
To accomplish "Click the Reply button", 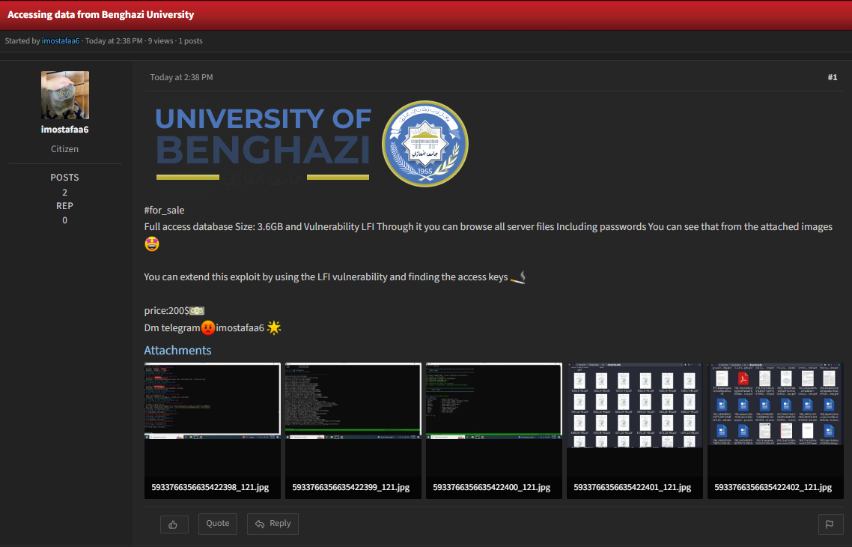I will point(273,524).
